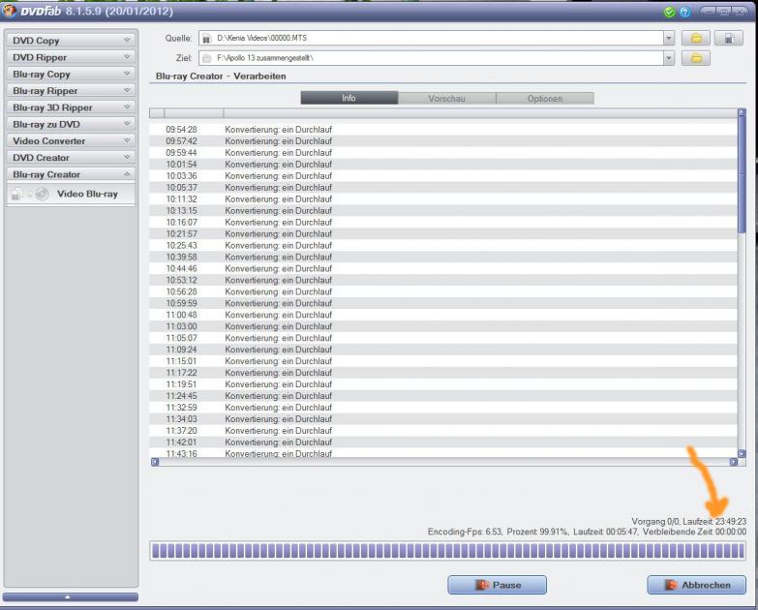Select log row at 11:42:01
Image resolution: width=758 pixels, height=610 pixels.
[x=443, y=442]
